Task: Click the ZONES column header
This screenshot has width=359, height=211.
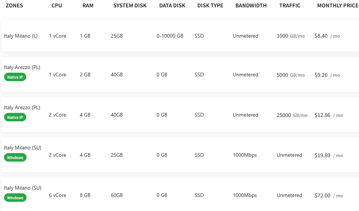Action: coord(14,6)
